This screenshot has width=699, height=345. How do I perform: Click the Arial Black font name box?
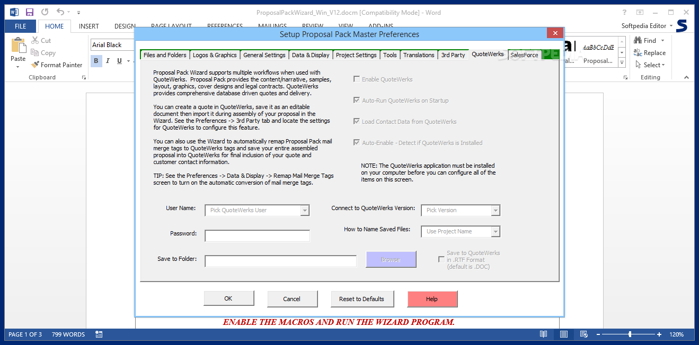click(x=112, y=45)
